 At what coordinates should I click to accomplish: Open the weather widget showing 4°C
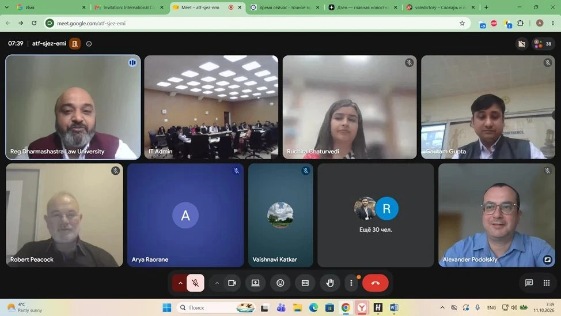pos(25,307)
